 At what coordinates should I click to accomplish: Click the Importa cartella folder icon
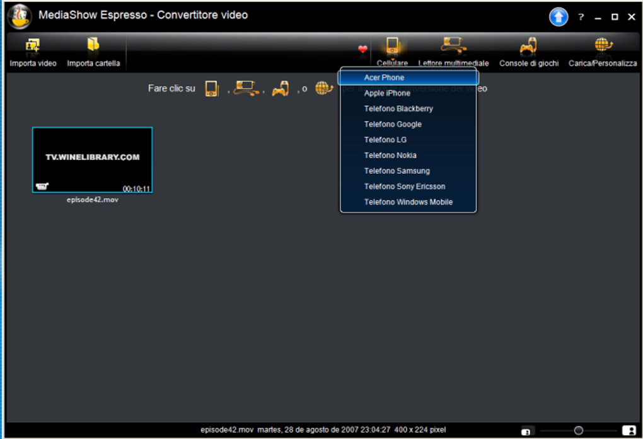click(93, 44)
